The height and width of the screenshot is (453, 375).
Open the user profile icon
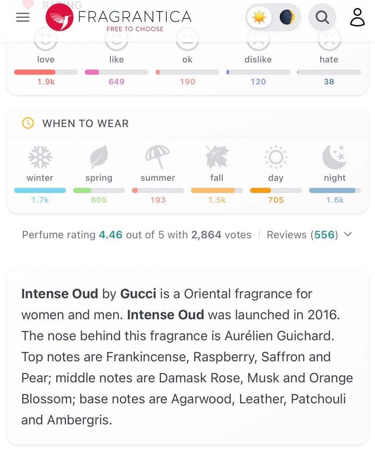click(357, 18)
